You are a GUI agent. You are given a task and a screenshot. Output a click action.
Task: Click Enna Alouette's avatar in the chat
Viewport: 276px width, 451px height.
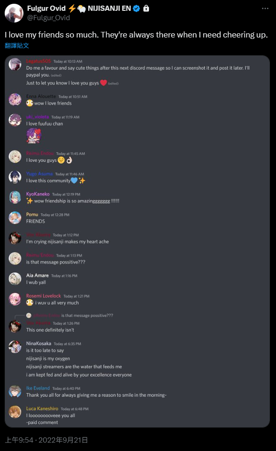(15, 99)
